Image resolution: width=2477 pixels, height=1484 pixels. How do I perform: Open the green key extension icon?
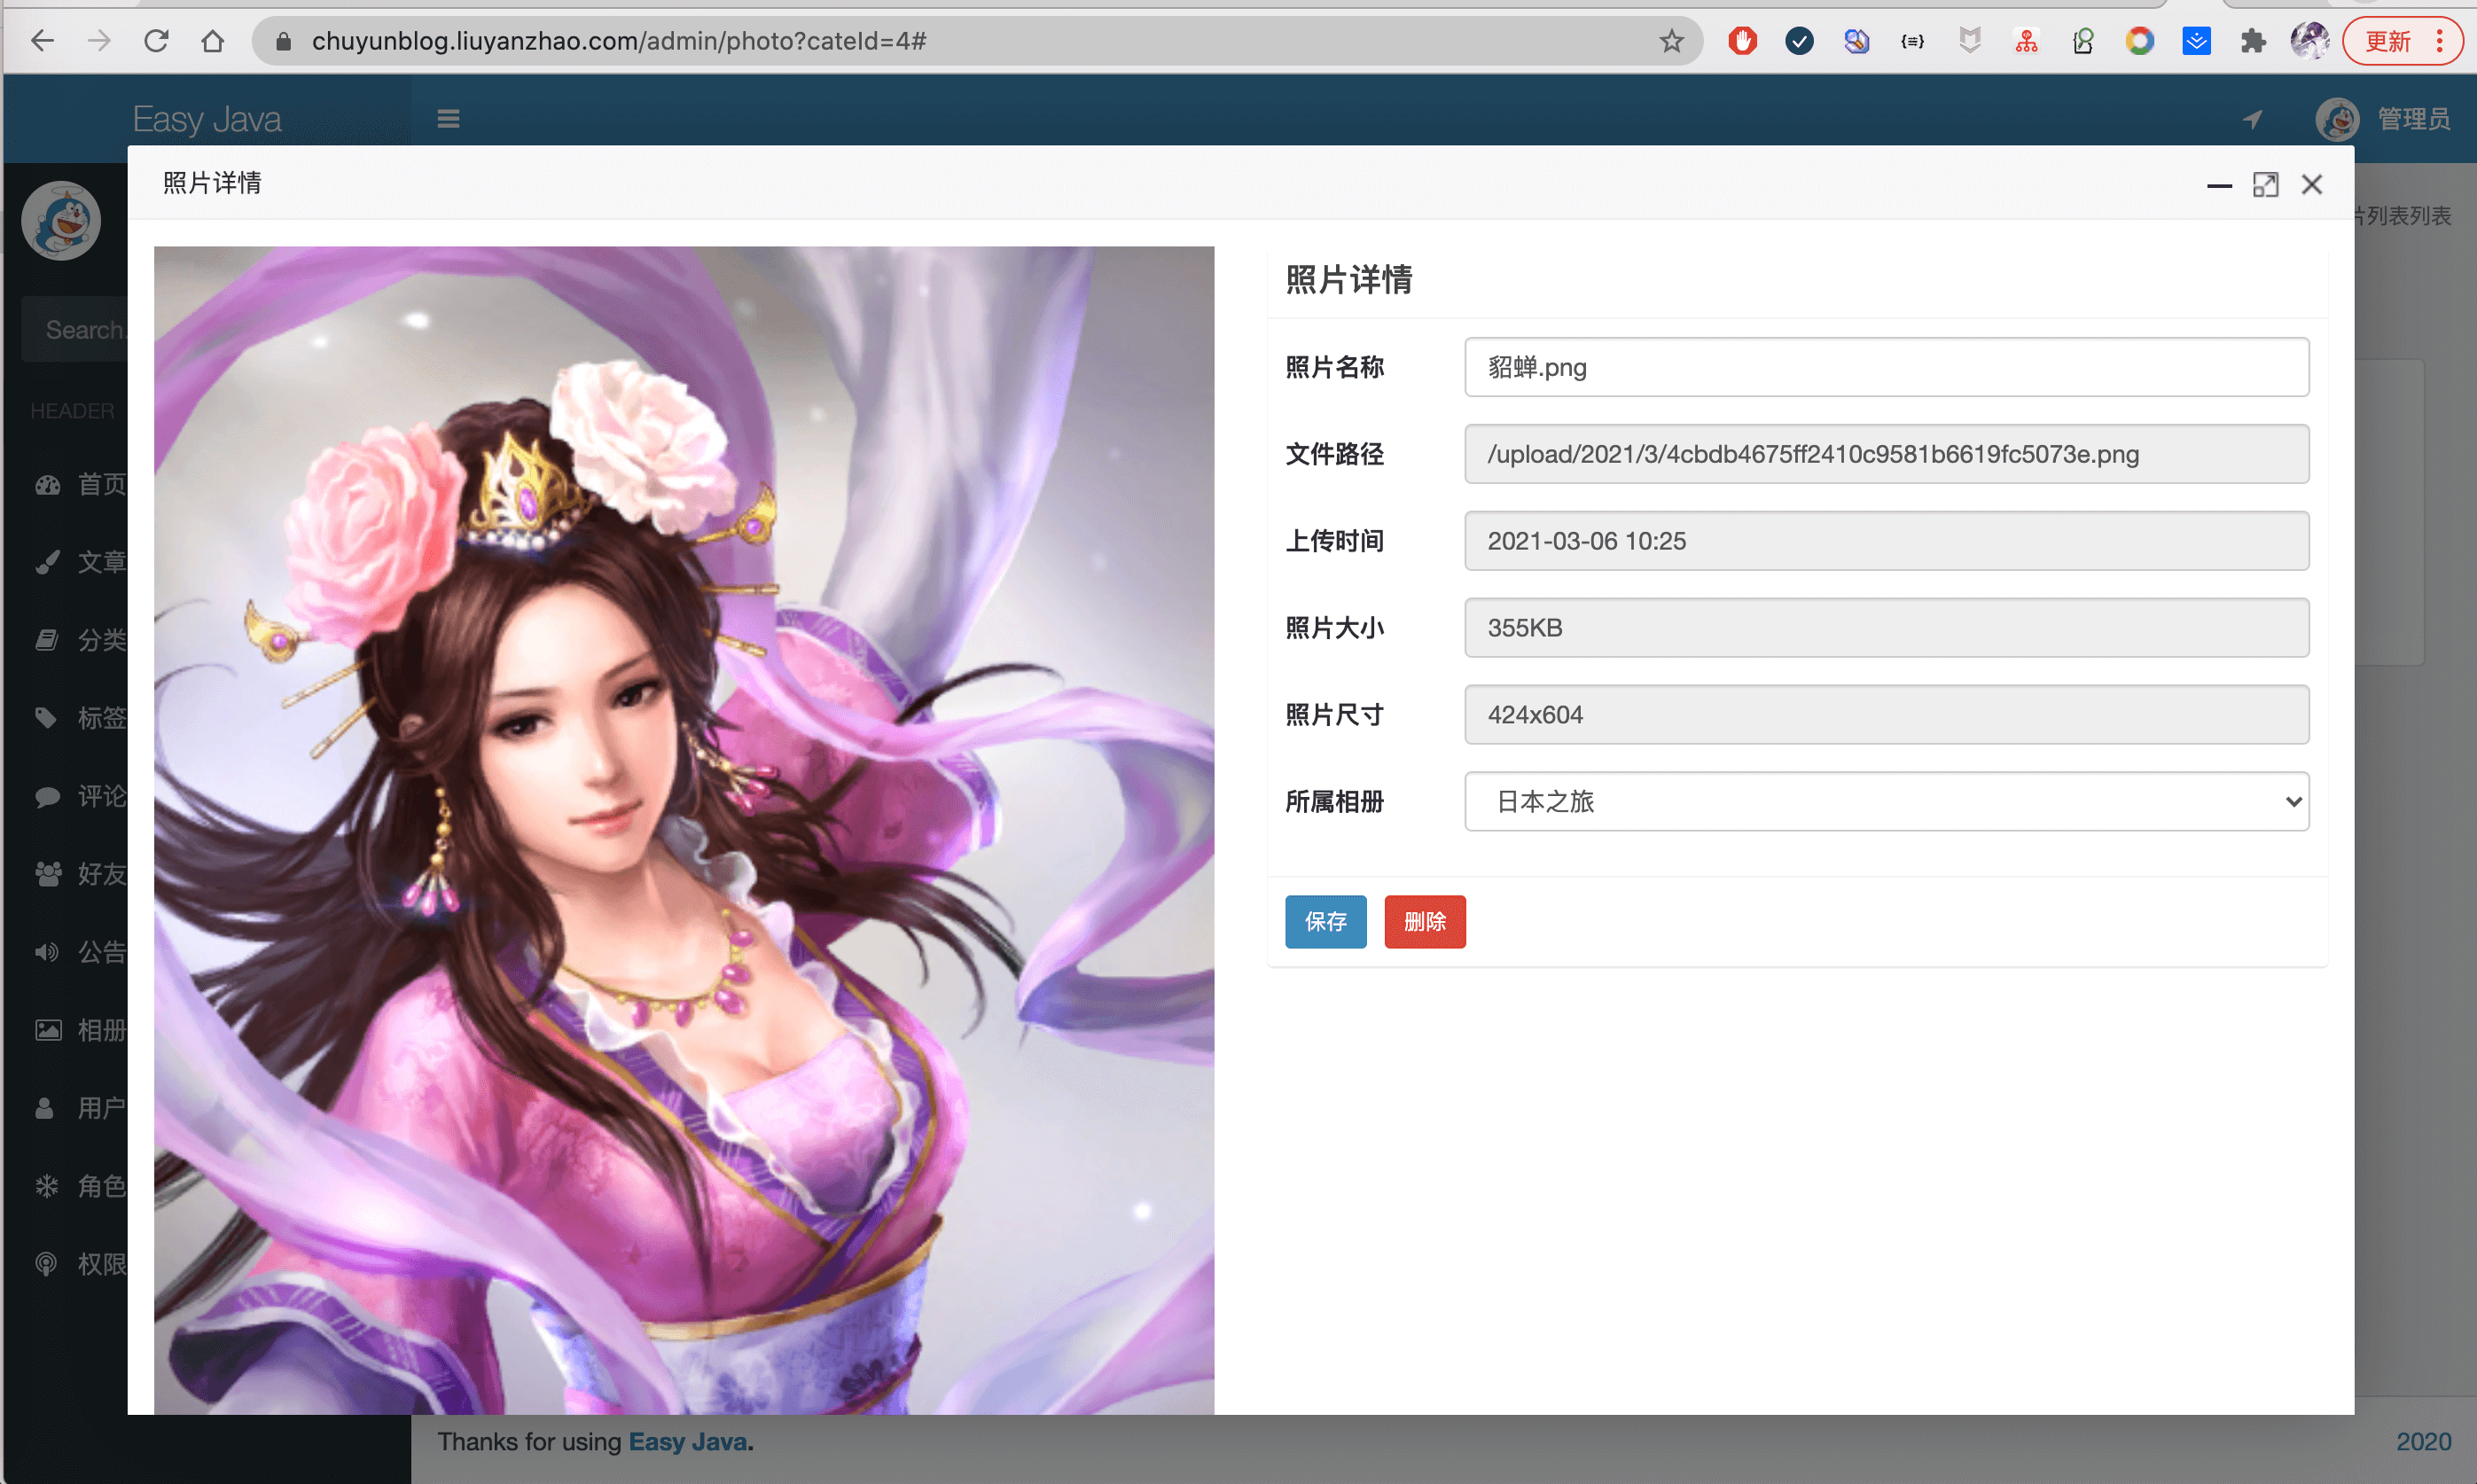point(2083,41)
